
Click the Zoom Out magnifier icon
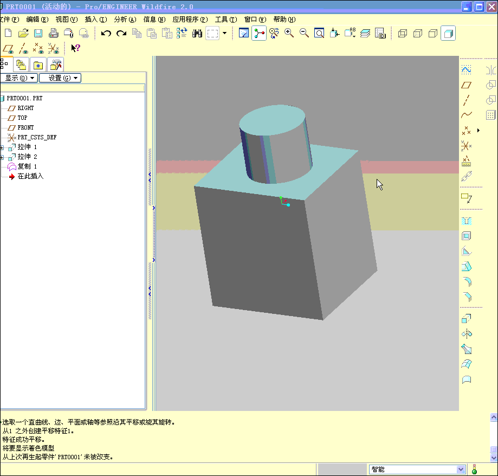click(x=304, y=33)
